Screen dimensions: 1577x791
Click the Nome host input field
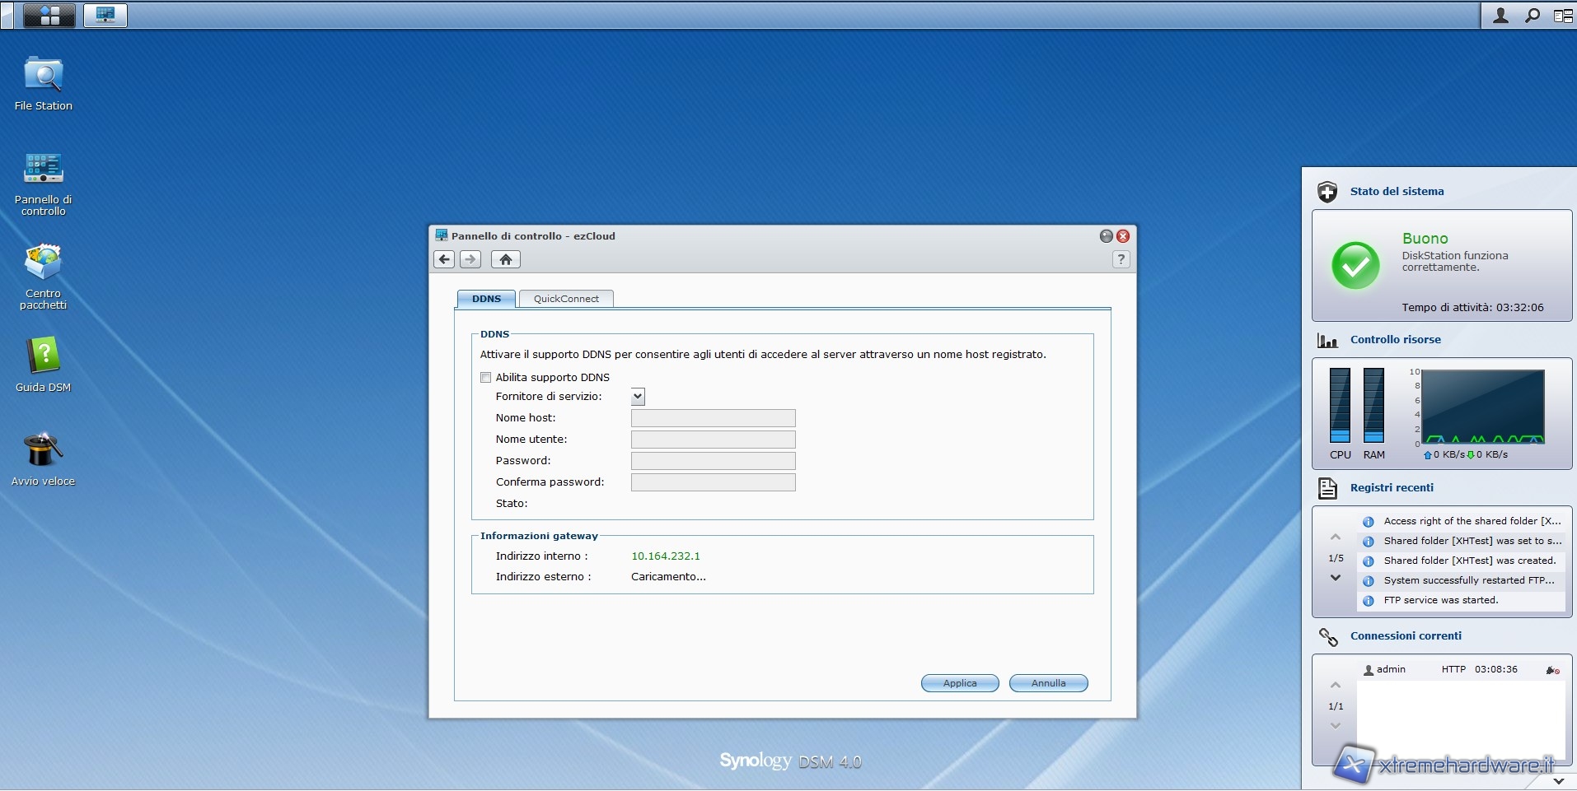click(x=713, y=418)
